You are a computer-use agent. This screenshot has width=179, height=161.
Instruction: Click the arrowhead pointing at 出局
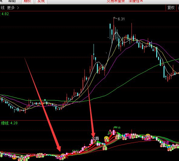(93, 136)
